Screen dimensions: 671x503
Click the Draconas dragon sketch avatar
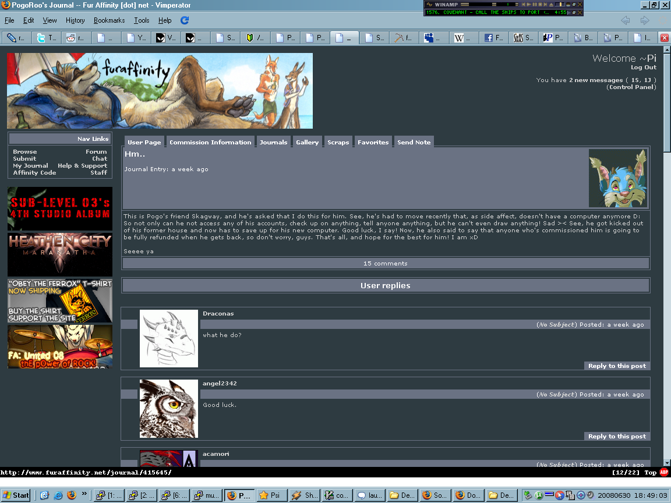169,338
